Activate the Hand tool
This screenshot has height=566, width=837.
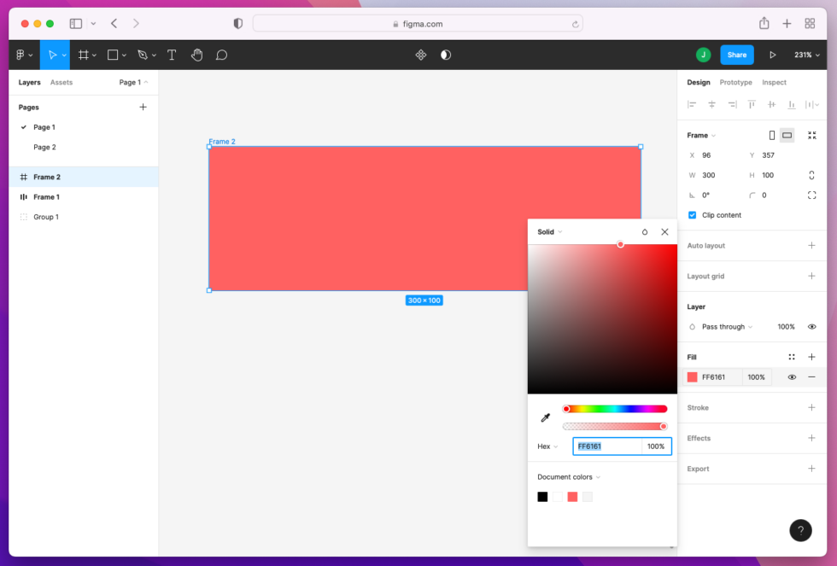pyautogui.click(x=196, y=55)
